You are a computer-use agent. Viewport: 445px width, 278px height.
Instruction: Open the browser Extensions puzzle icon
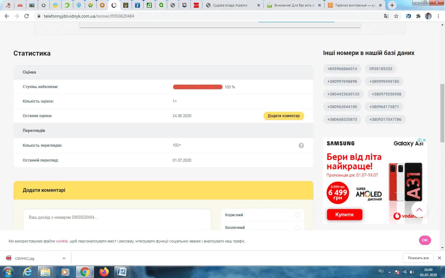tap(418, 16)
